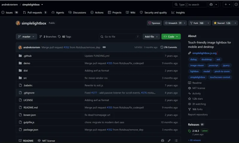This screenshot has width=239, height=143.
Task: Go to the Agents tab
Action: 58,13
